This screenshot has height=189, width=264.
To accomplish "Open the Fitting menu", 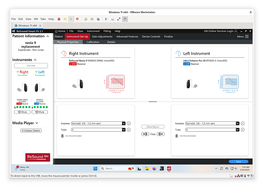I will [x=107, y=31].
